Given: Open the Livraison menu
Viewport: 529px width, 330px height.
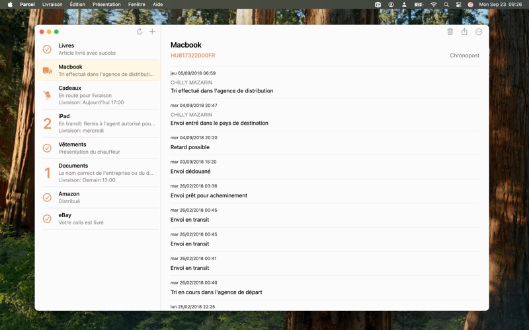Looking at the screenshot, I should click(x=52, y=5).
